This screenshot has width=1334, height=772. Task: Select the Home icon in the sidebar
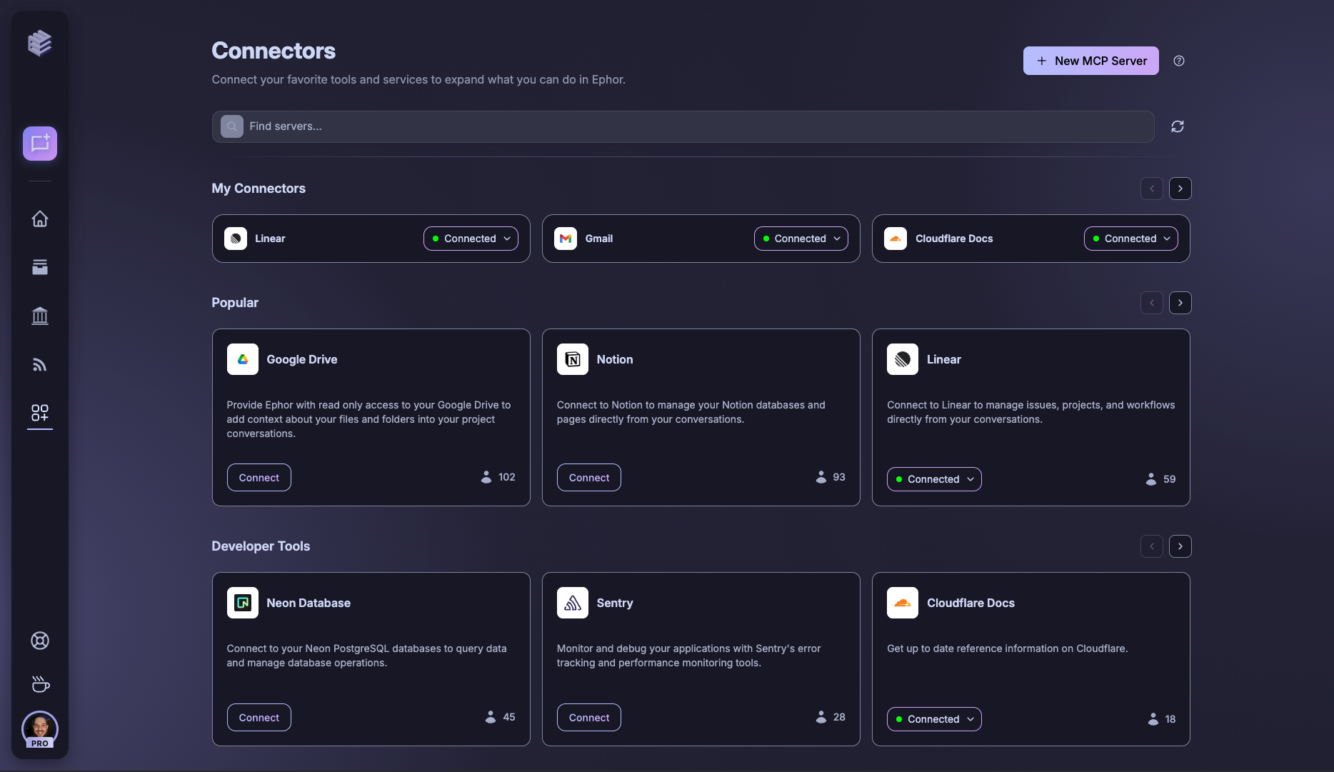click(39, 219)
